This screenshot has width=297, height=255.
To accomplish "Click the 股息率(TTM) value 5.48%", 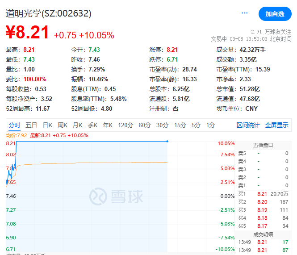I will click(x=118, y=99).
